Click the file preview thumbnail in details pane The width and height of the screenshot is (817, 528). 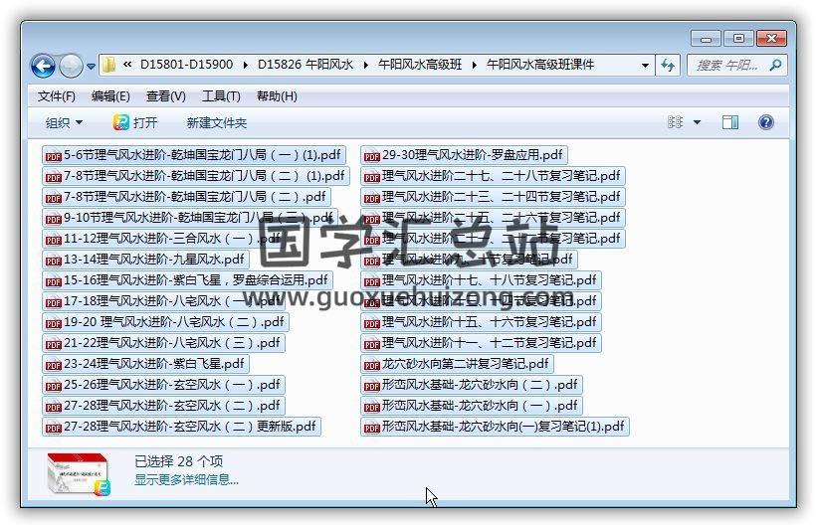click(x=79, y=473)
